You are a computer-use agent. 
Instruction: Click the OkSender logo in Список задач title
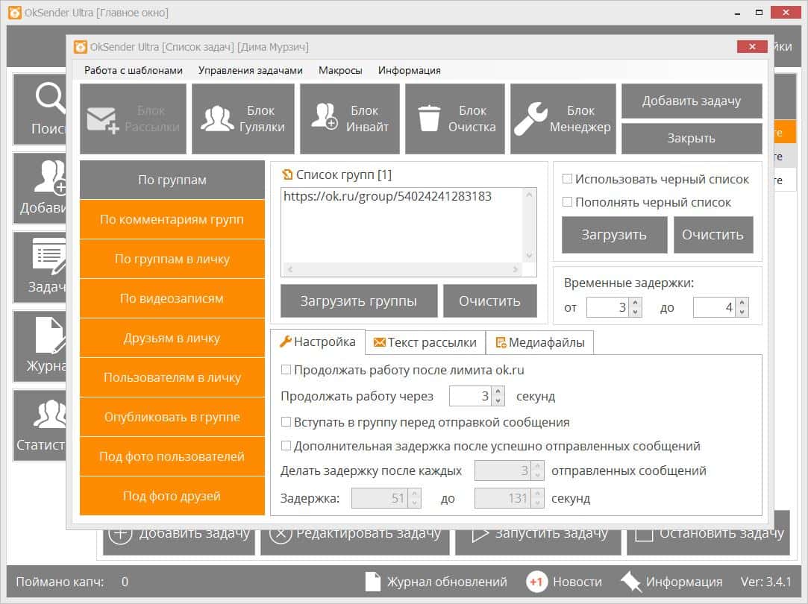(x=81, y=47)
